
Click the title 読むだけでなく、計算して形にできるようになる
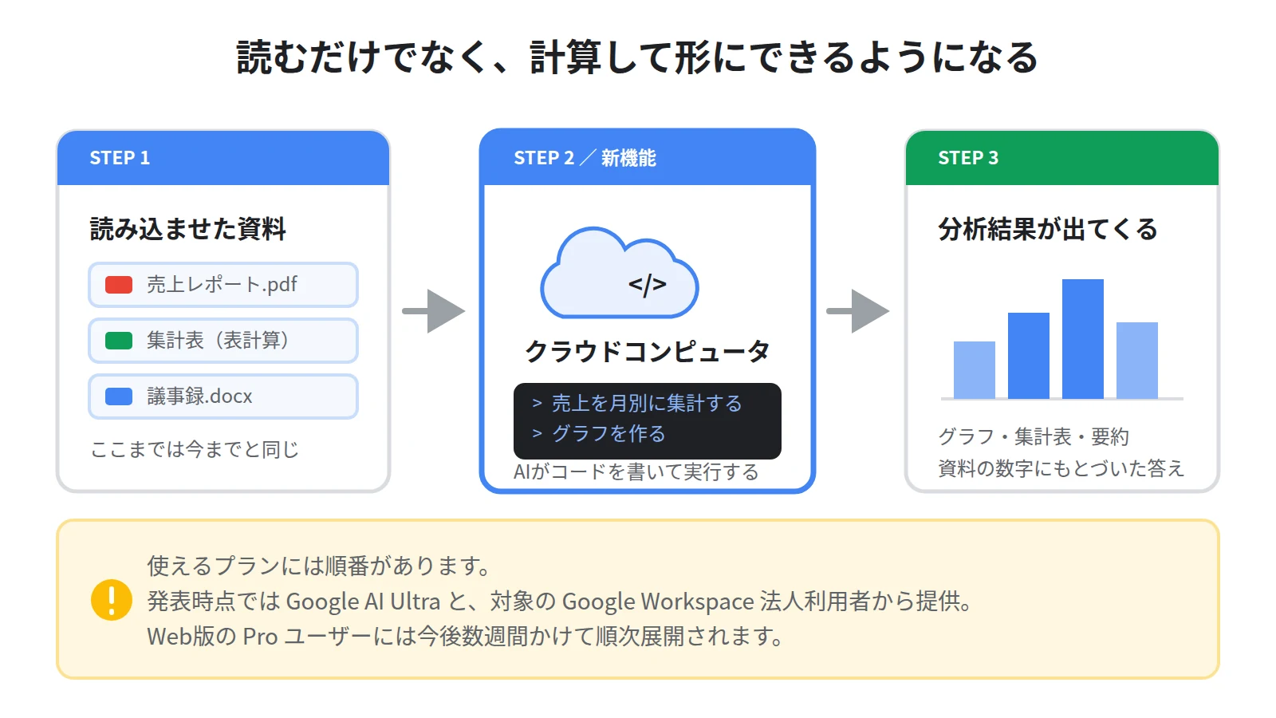tap(637, 57)
